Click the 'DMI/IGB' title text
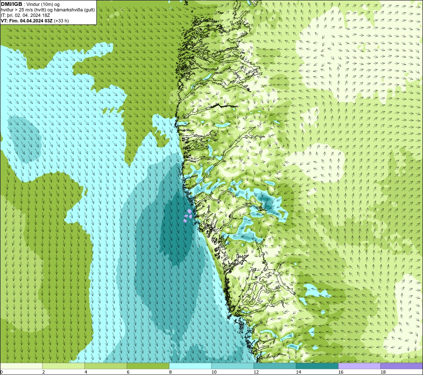Screen dimensions: 423x375 [11, 4]
